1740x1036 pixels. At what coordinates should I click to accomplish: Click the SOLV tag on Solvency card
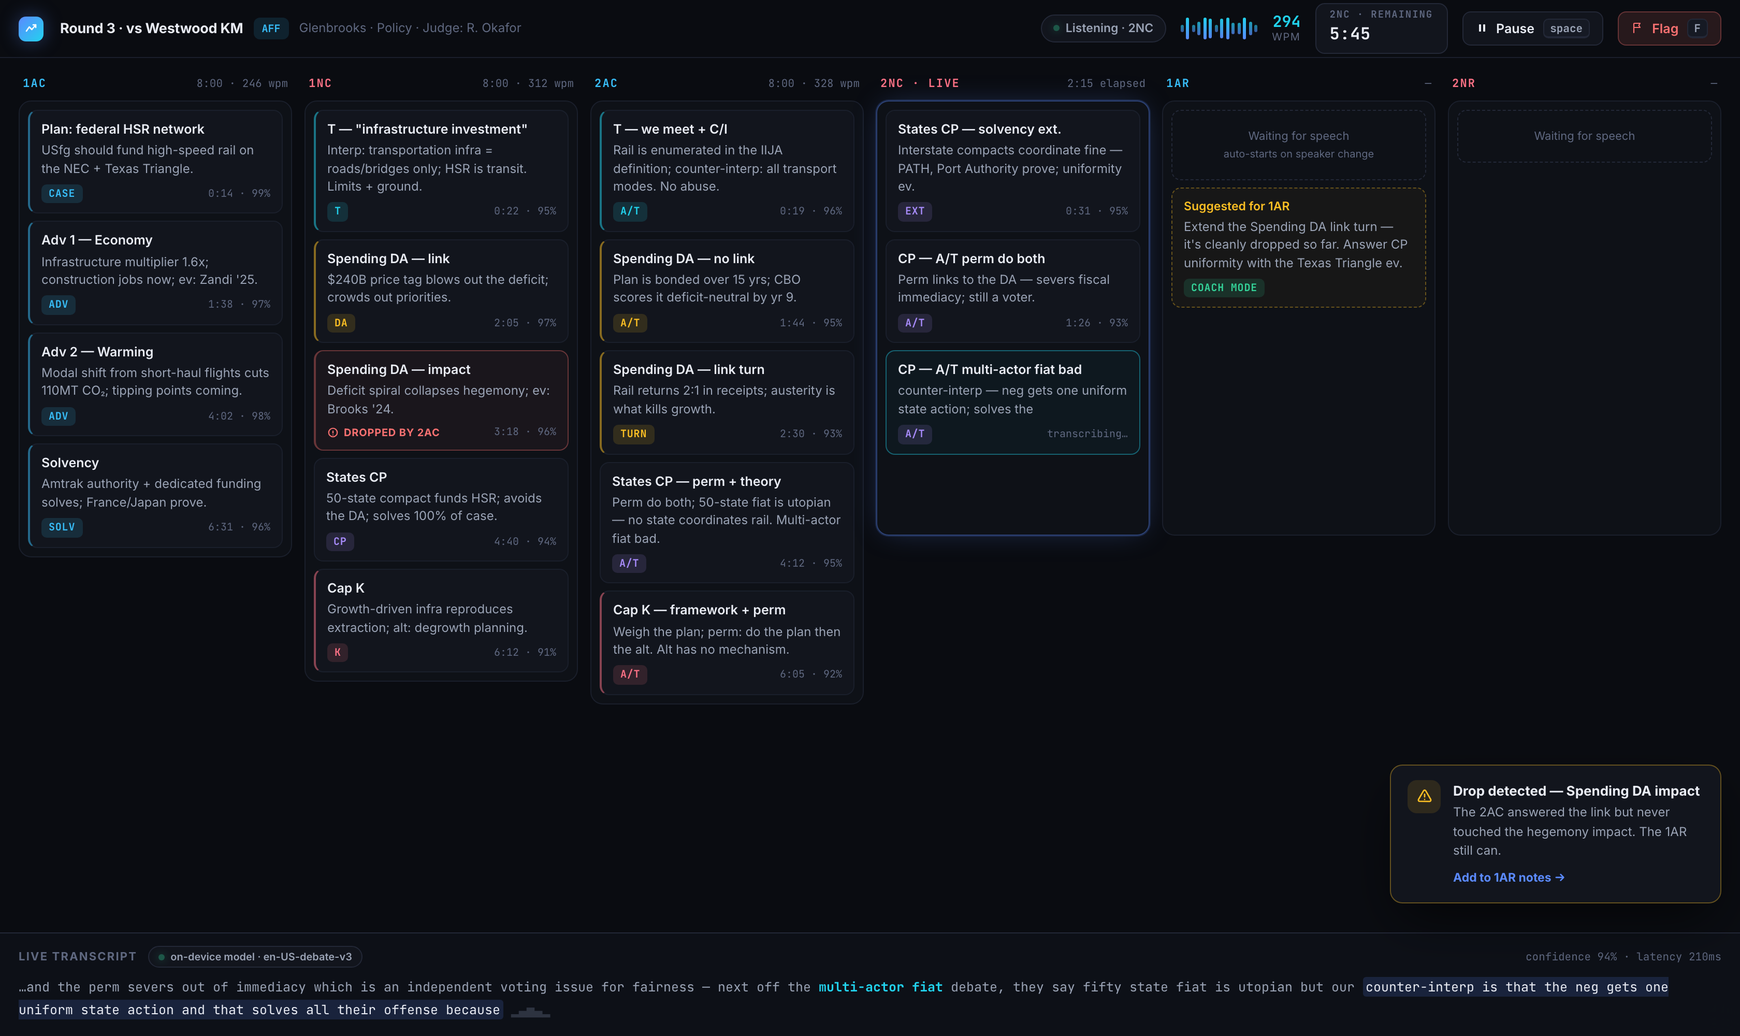tap(62, 527)
